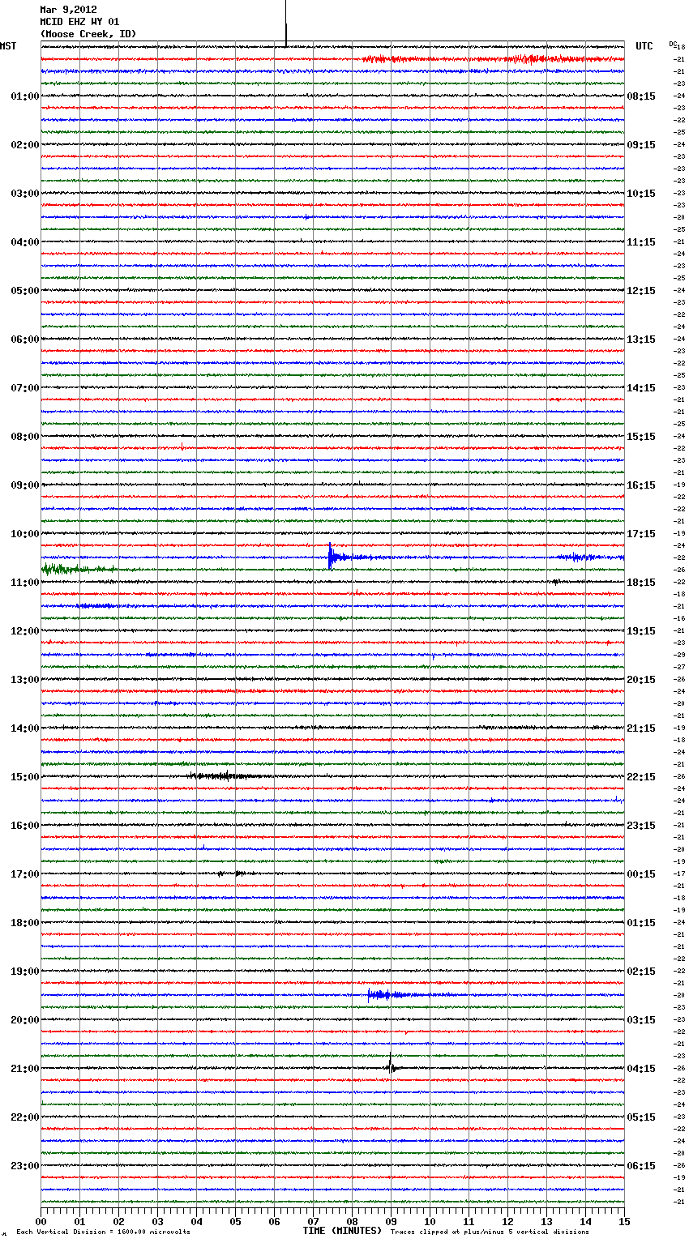
Task: Click the black event on the 15:00 trace
Action: pyautogui.click(x=229, y=776)
